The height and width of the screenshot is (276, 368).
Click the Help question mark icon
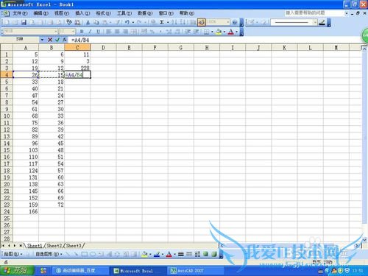[235, 23]
